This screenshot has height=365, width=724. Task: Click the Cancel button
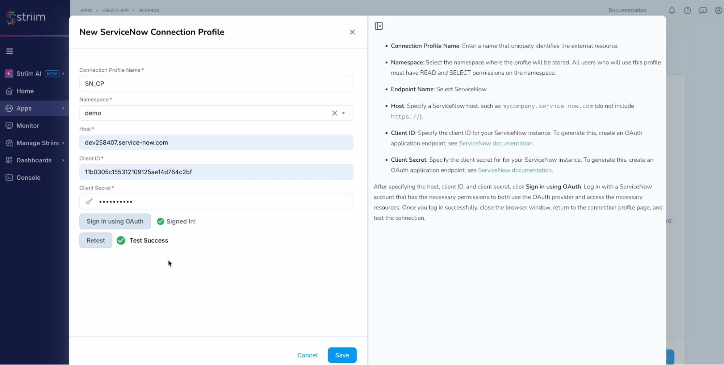pyautogui.click(x=307, y=355)
